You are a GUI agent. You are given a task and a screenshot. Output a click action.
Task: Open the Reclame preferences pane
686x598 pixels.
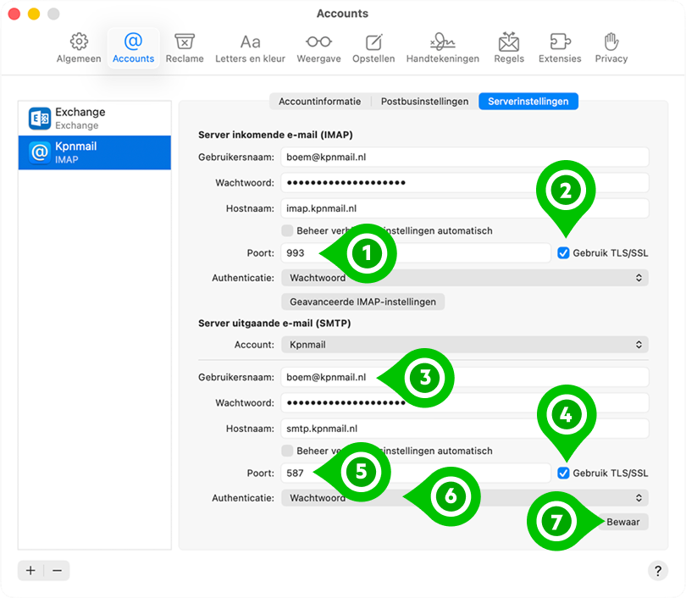pos(185,47)
